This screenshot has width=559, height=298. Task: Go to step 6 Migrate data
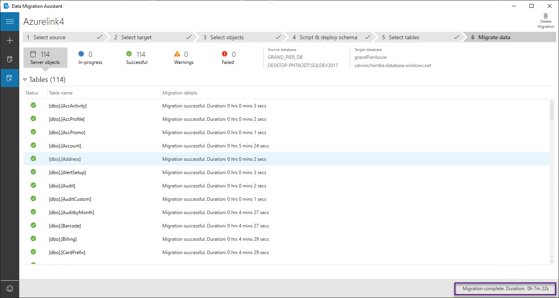512,37
